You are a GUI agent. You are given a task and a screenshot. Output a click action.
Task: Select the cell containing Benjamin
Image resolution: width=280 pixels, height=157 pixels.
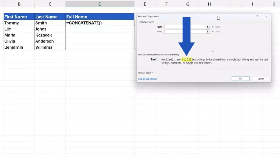pos(19,47)
